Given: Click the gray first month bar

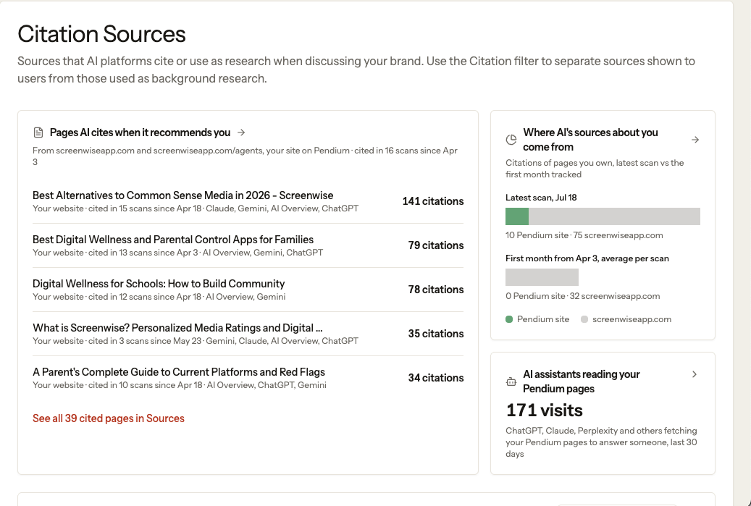Looking at the screenshot, I should (x=542, y=277).
